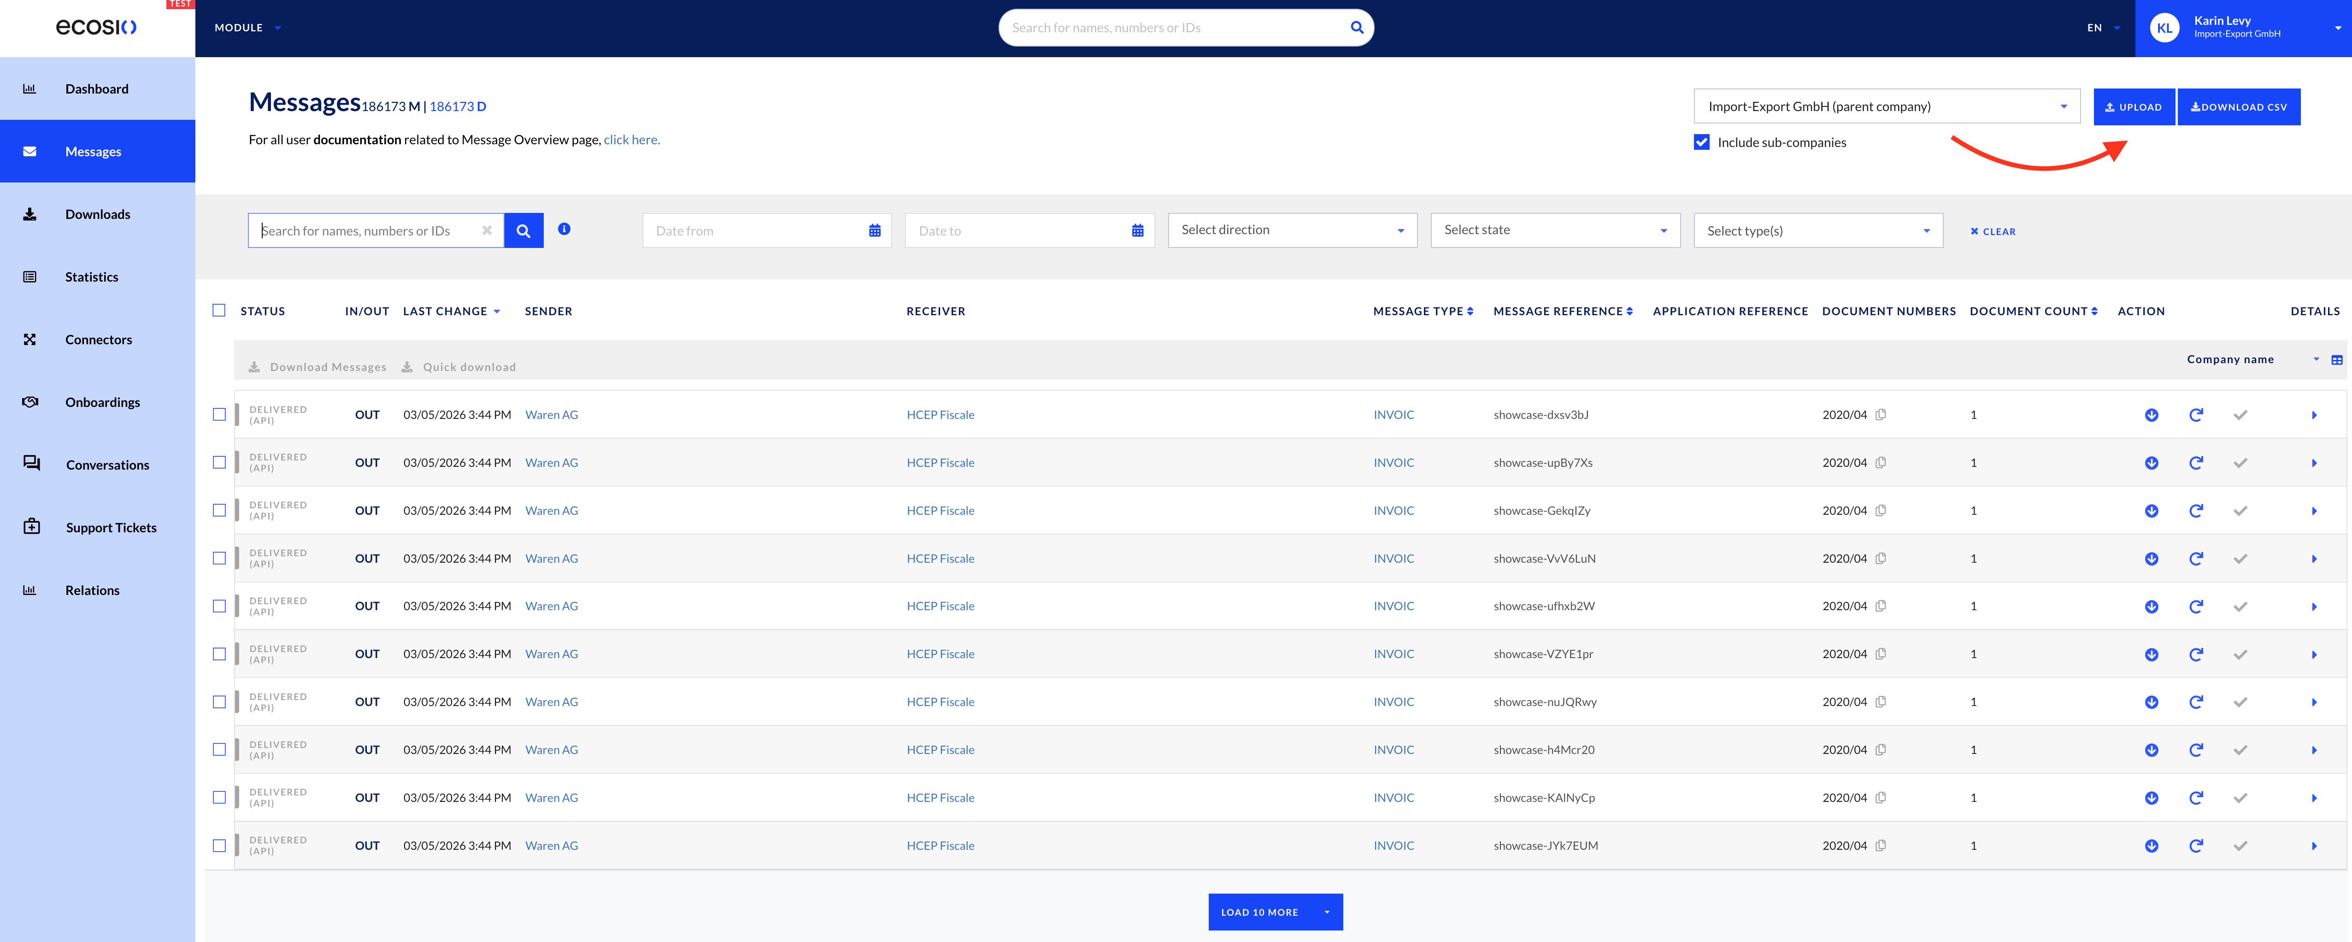Click the ecosio logo

(x=96, y=27)
